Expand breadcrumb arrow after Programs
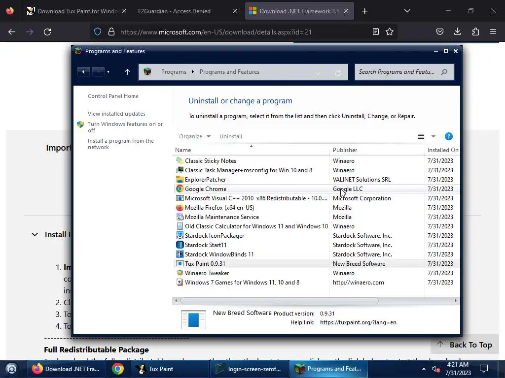 coord(193,72)
